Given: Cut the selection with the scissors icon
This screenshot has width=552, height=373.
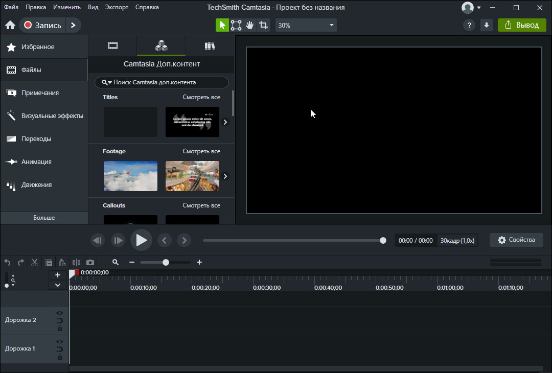Looking at the screenshot, I should (x=35, y=263).
